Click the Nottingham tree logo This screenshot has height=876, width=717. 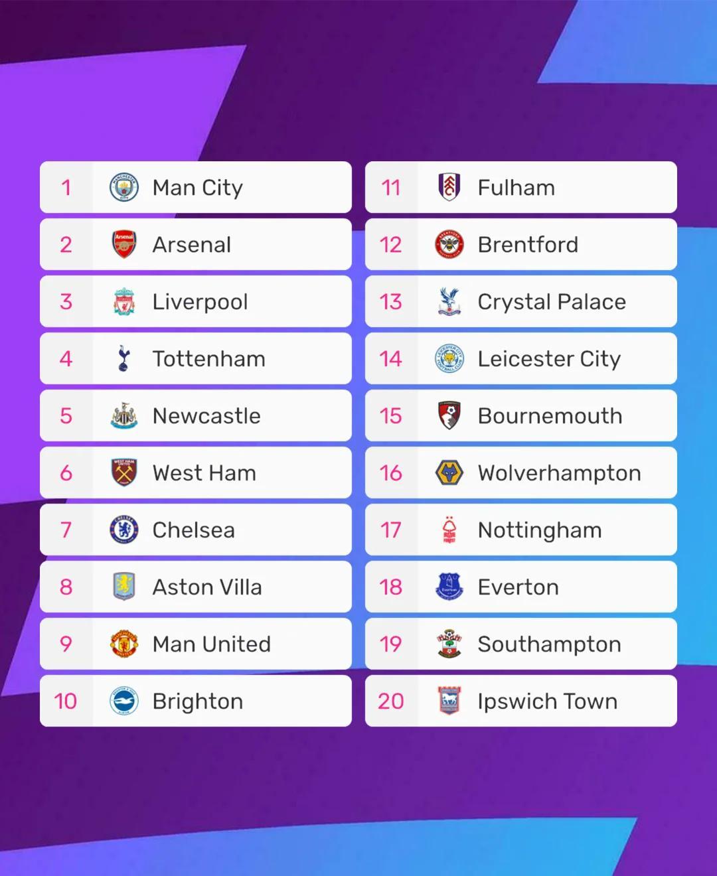pos(449,530)
